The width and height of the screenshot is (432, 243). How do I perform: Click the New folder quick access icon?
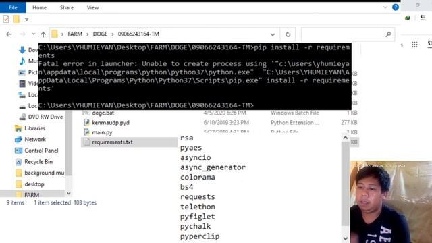(16, 19)
